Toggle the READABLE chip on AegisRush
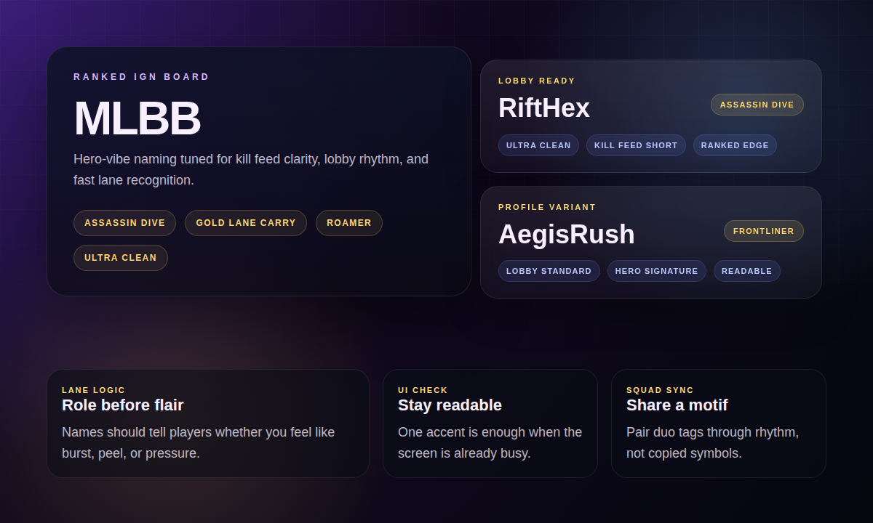The image size is (873, 523). [x=746, y=271]
